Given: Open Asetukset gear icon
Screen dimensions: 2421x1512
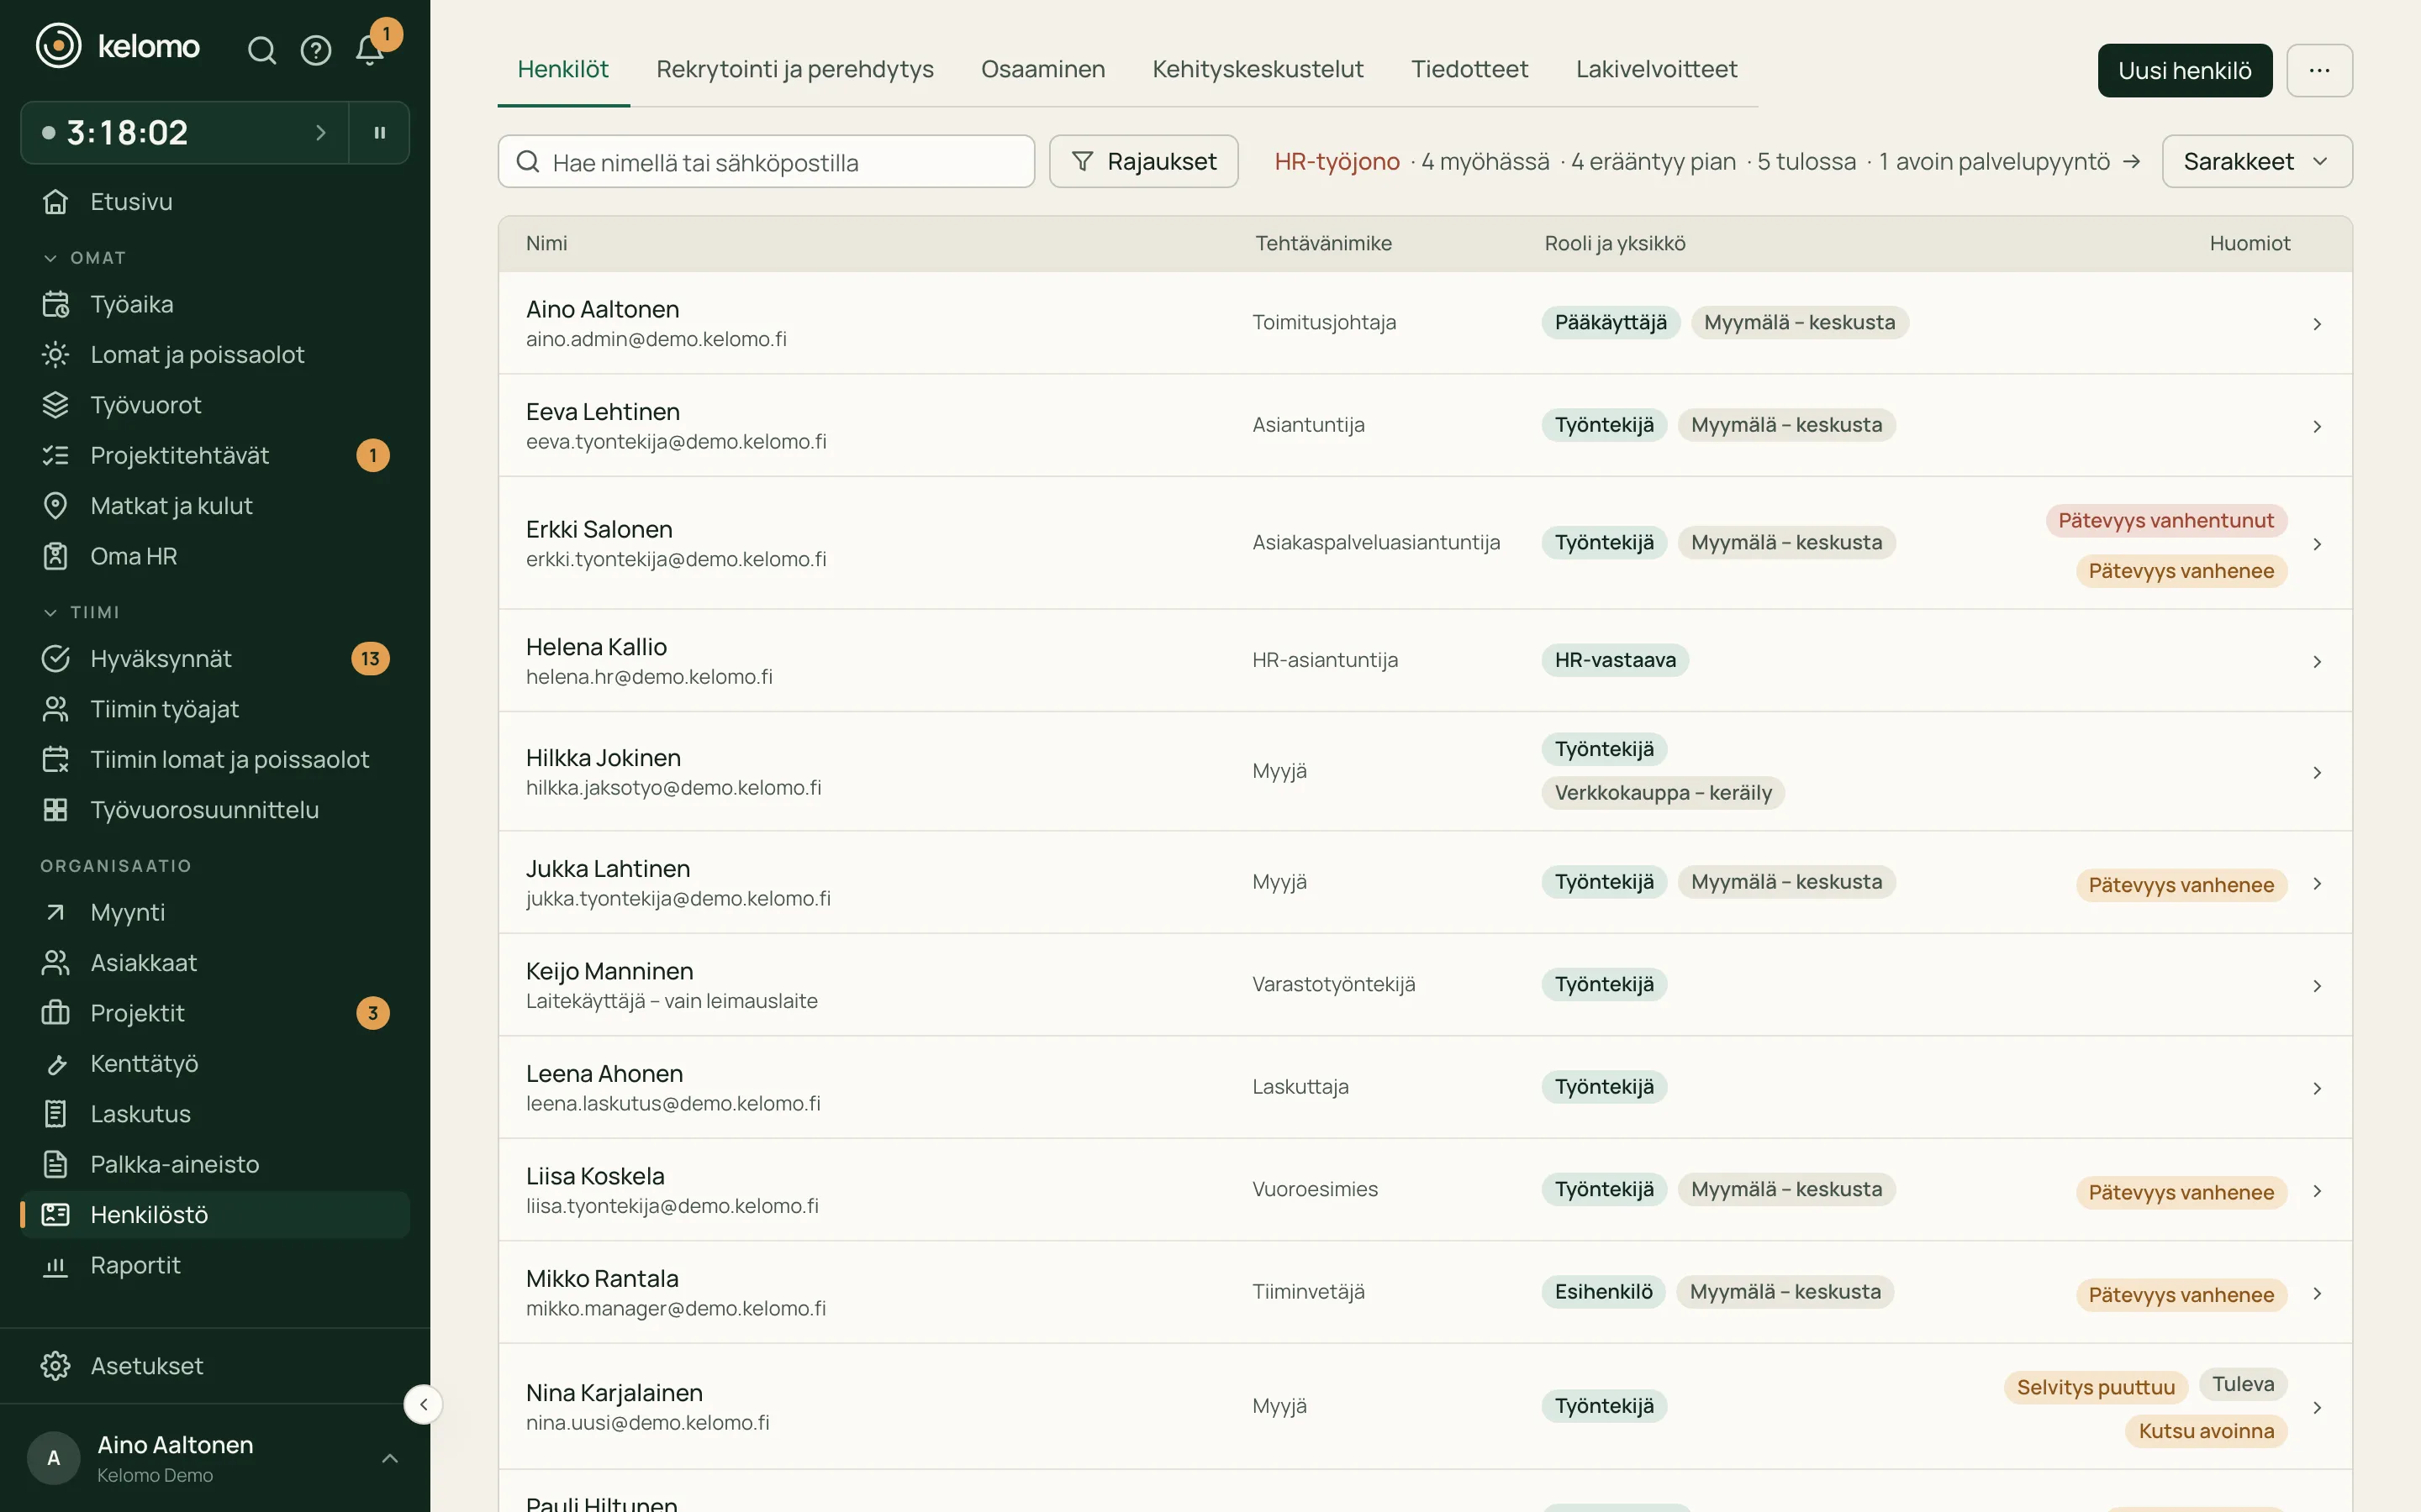Looking at the screenshot, I should pyautogui.click(x=55, y=1366).
